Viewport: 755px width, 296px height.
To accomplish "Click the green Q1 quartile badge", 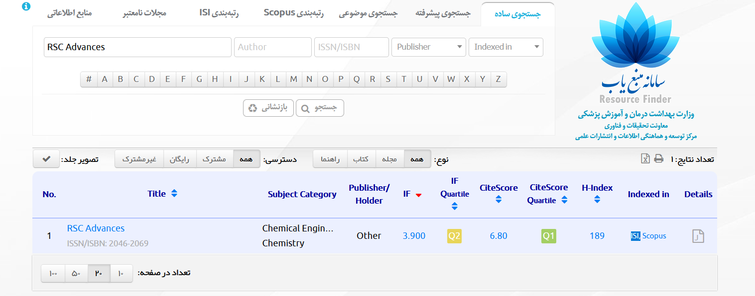I will pos(548,236).
